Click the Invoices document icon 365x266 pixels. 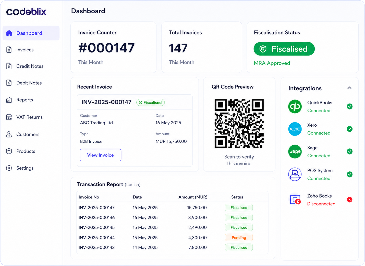[x=9, y=50]
